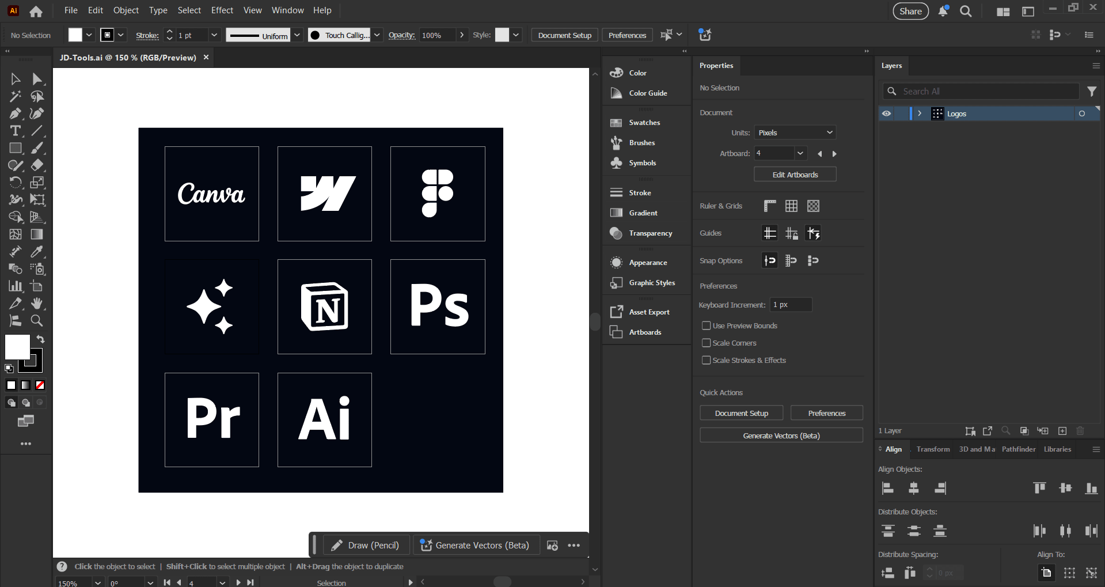Select the Zoom tool

37,321
